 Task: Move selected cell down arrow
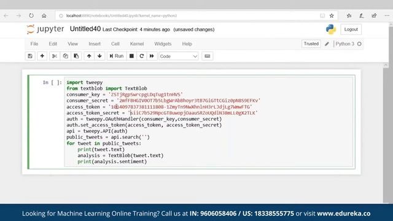tap(99, 56)
